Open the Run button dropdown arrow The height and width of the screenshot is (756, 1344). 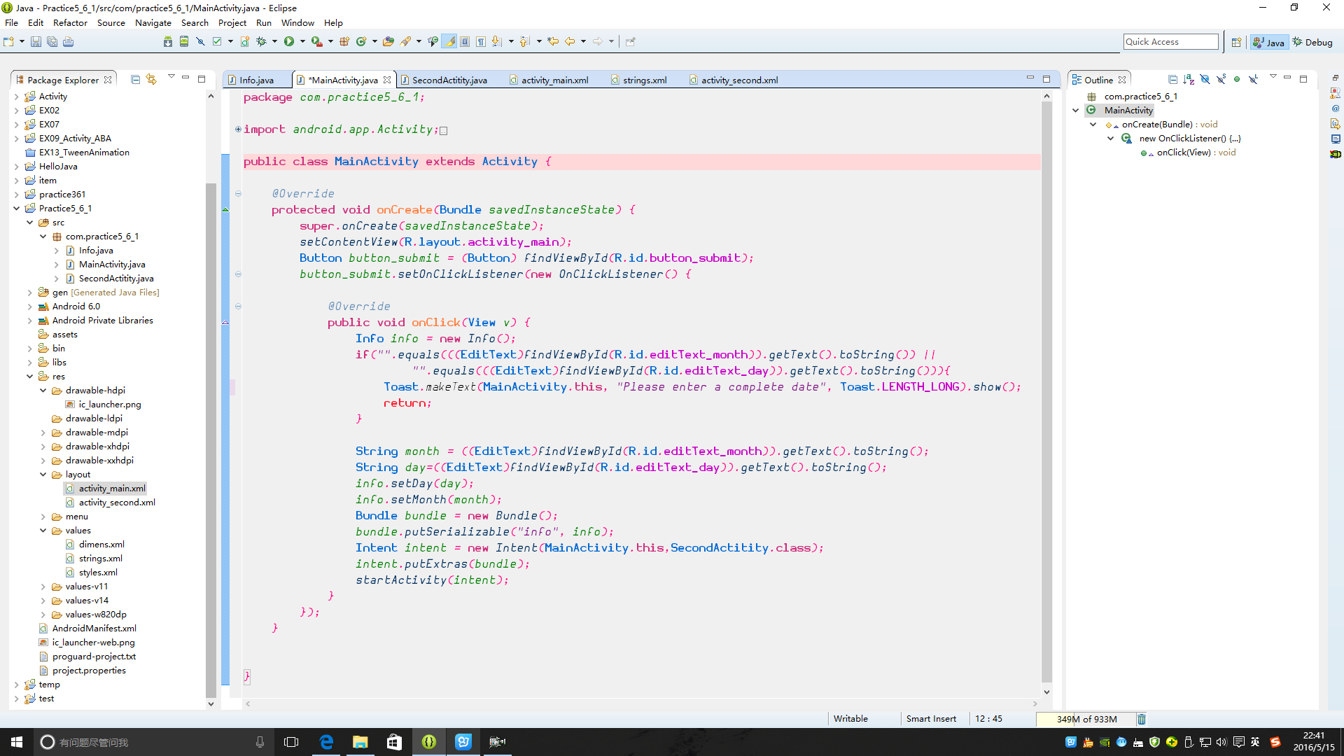pos(302,42)
